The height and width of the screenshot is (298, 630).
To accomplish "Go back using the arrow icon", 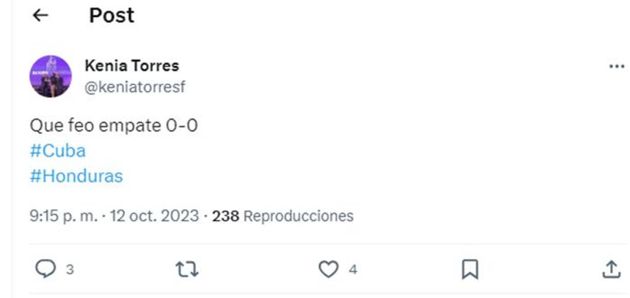I will (x=40, y=15).
